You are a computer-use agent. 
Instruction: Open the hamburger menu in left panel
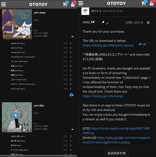(3, 4)
